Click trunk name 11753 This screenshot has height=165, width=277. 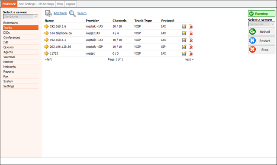pyautogui.click(x=54, y=53)
